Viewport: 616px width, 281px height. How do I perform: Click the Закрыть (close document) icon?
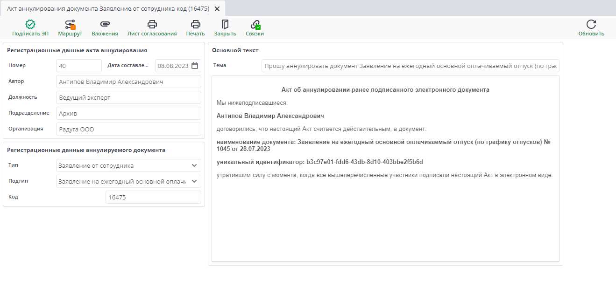click(225, 27)
